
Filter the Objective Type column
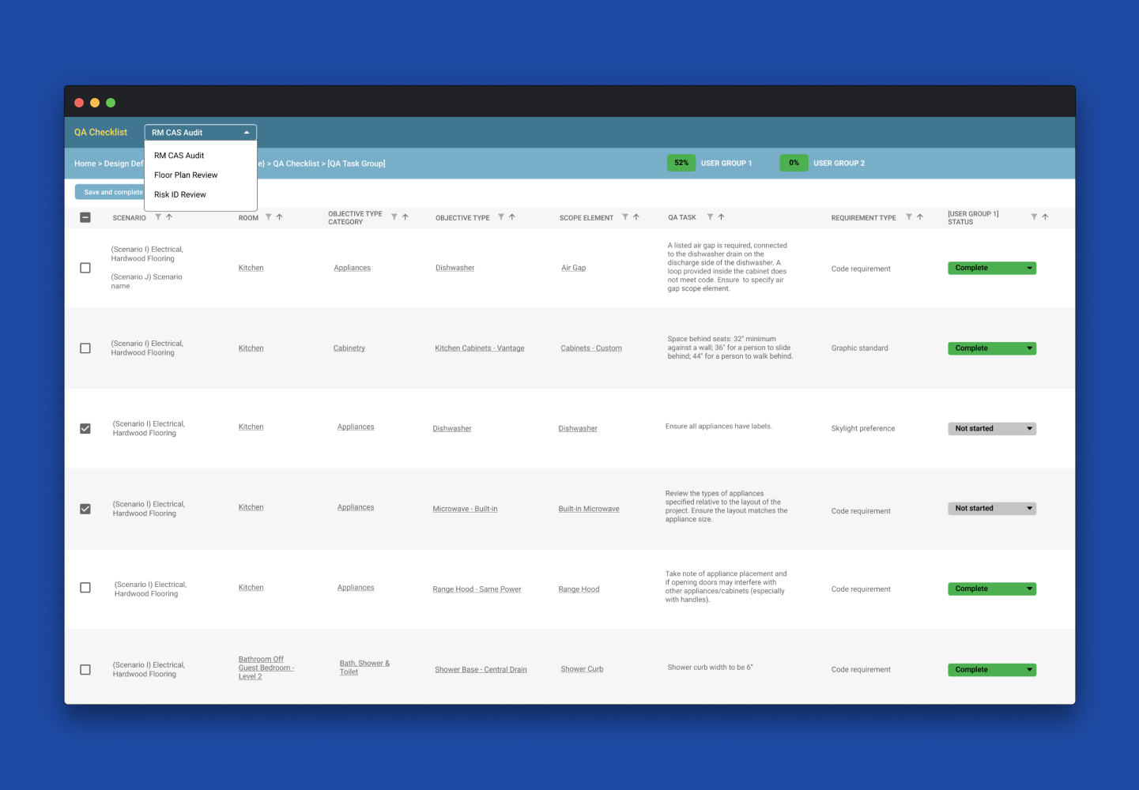pos(501,217)
